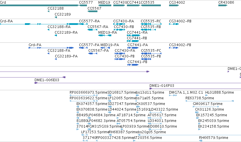Screen dimensions: 241x142
Task: Select the CG34002 gene
Action: pyautogui.click(x=174, y=5)
